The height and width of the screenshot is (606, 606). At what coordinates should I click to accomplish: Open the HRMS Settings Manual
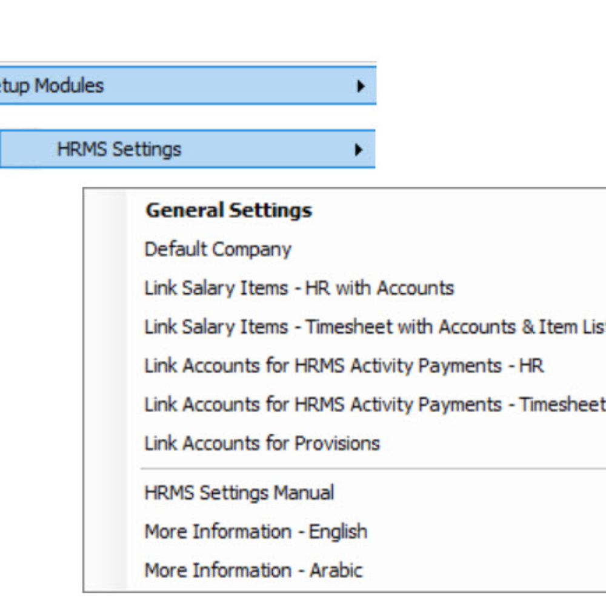pyautogui.click(x=239, y=493)
